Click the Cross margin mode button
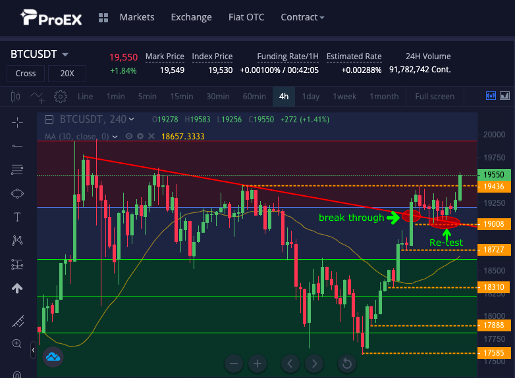 (x=26, y=74)
